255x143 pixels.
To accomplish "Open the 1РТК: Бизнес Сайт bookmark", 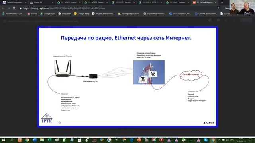I will tap(180, 14).
